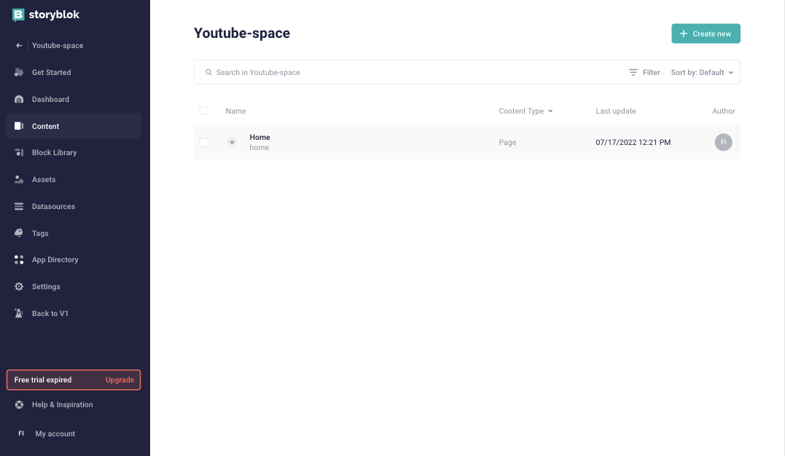
Task: Open the Sort by: Default dropdown
Action: click(702, 73)
